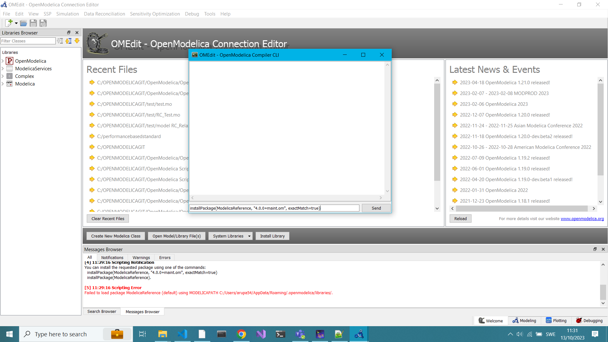Open the Simulation menu
The height and width of the screenshot is (342, 608).
(67, 14)
